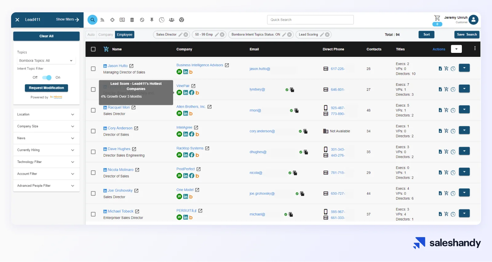Expand the Account Filter section

46,174
